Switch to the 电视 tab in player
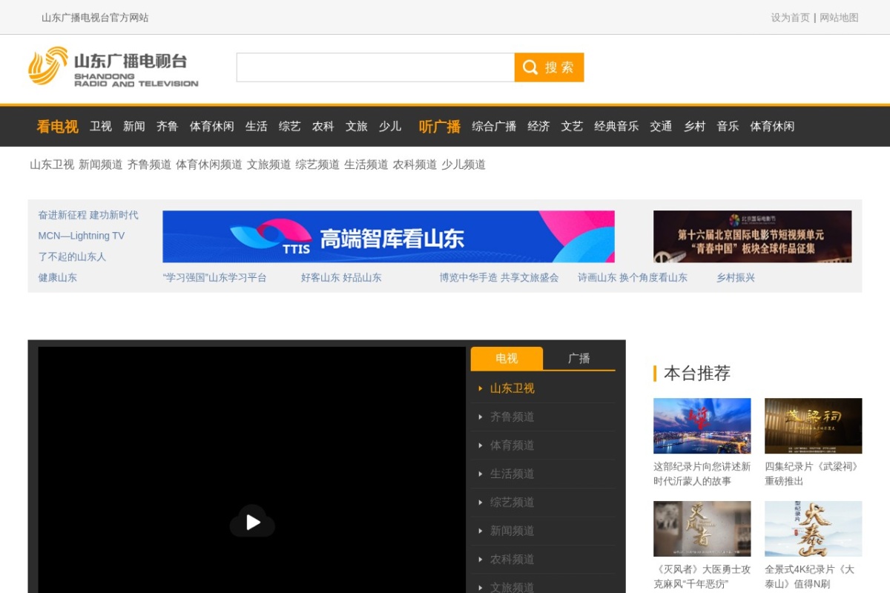 pyautogui.click(x=507, y=358)
